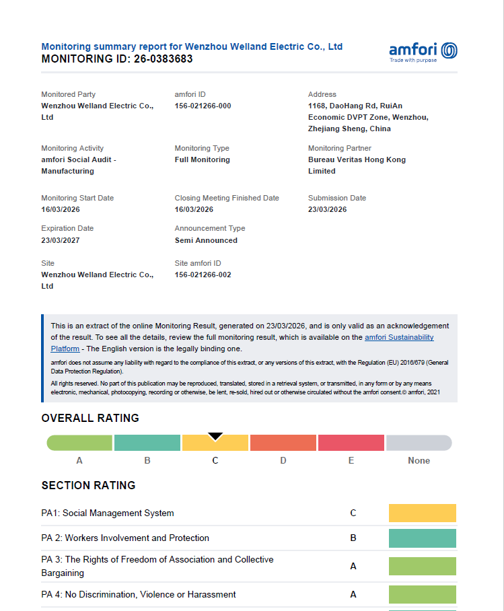
Task: Click the report title 'Monitoring summary report for Wenzhou Welland Electric'
Action: pyautogui.click(x=192, y=46)
